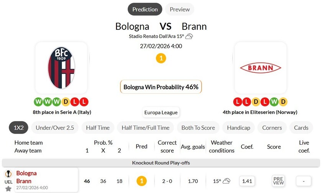Click the favorite star icon beside the match
This screenshot has height=193, width=322.
coord(8,188)
